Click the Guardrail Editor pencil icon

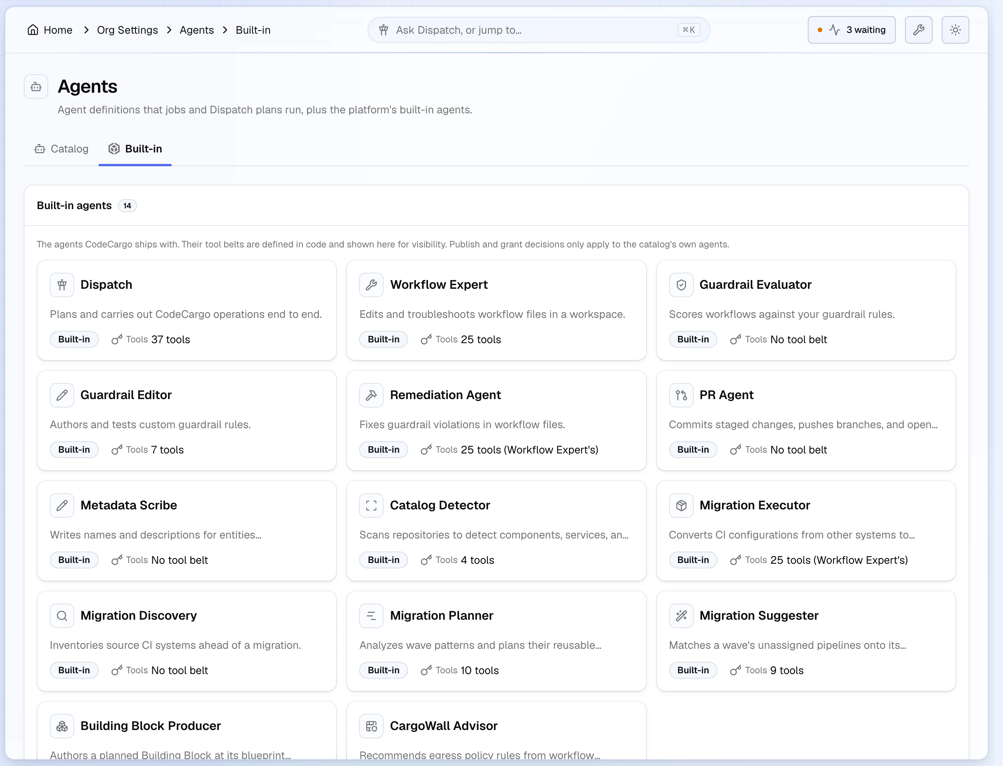(62, 395)
